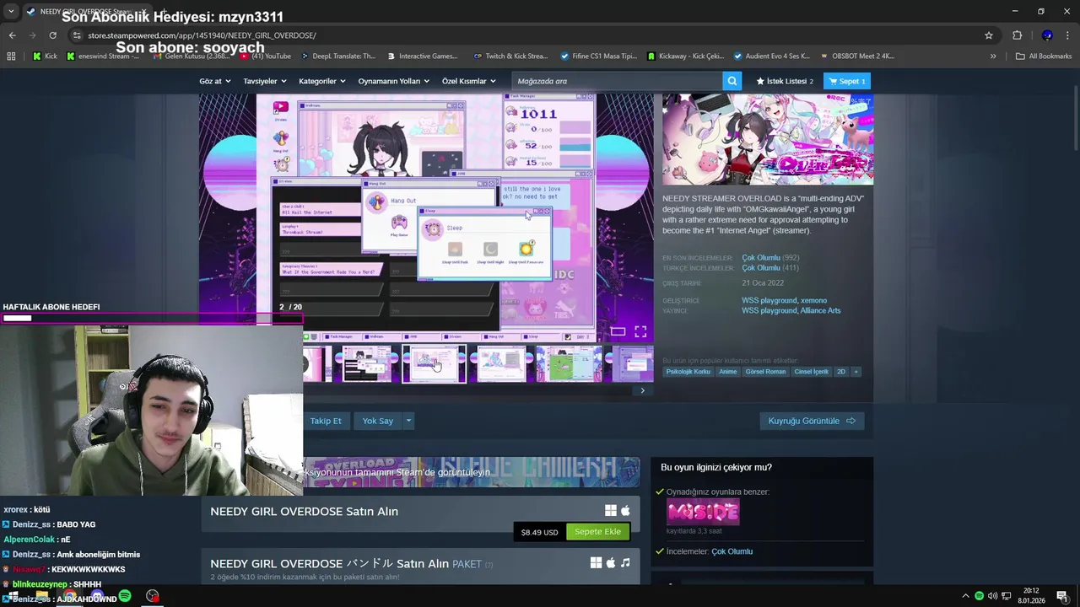This screenshot has height=607, width=1080.
Task: Select the Cinsel İçerik tag
Action: [812, 372]
